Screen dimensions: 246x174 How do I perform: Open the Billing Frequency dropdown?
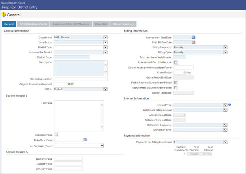(225, 47)
